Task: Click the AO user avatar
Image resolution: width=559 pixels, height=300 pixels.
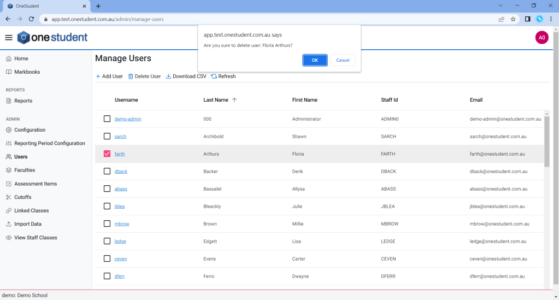Action: tap(542, 38)
